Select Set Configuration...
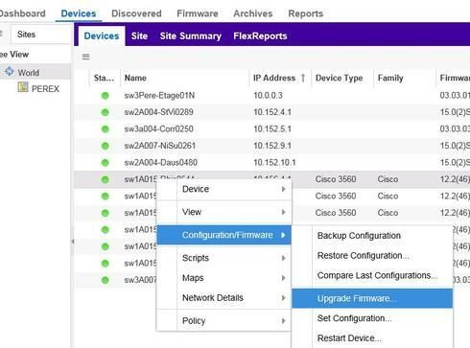This screenshot has width=470, height=348. [x=372, y=318]
